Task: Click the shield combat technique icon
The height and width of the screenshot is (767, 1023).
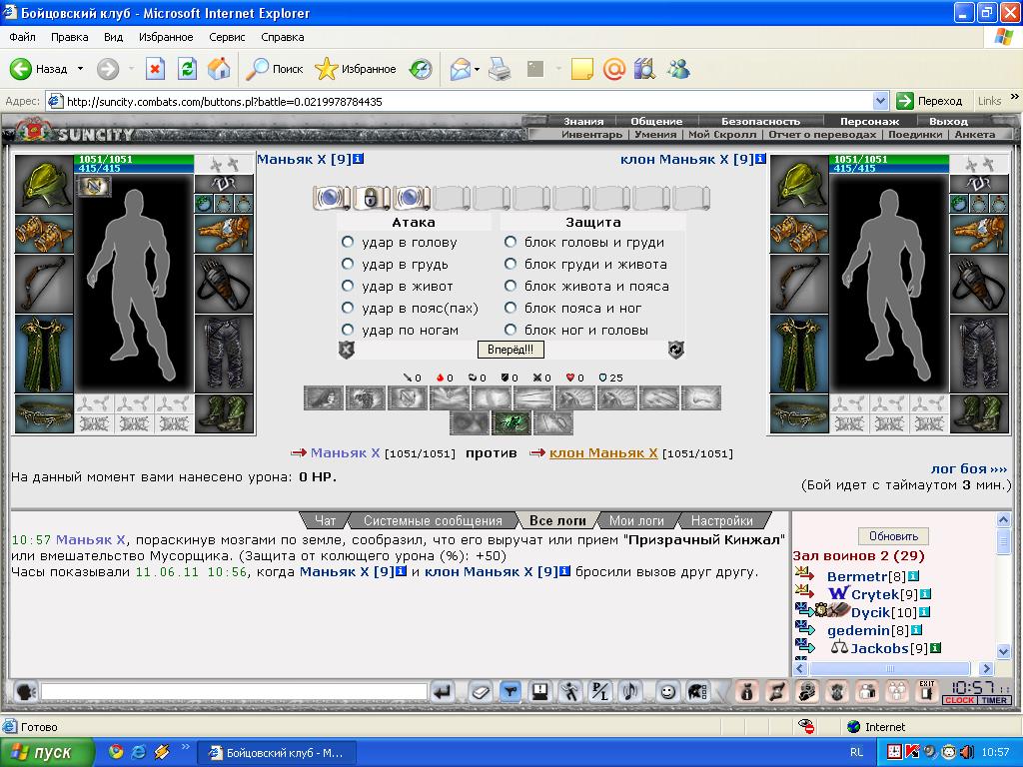Action: pyautogui.click(x=408, y=397)
